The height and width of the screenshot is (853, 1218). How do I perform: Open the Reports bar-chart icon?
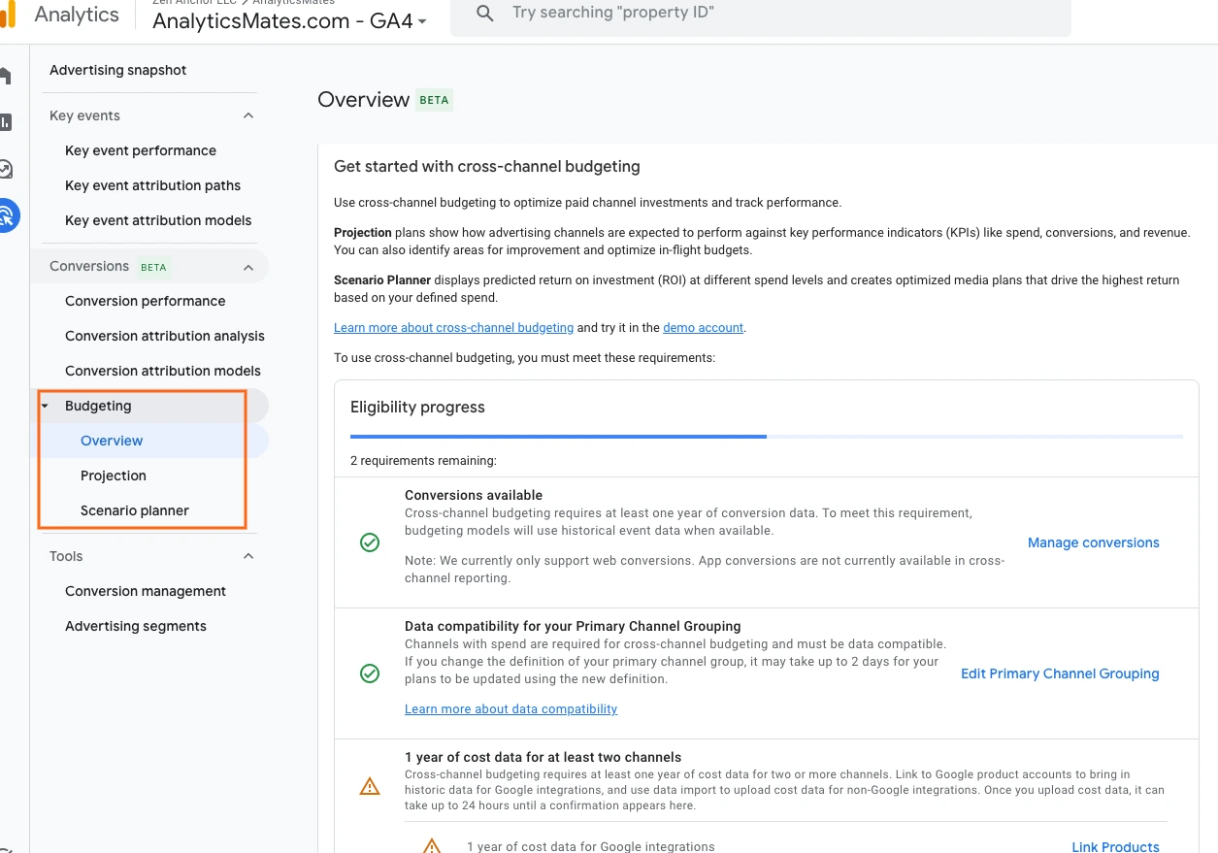(5, 122)
